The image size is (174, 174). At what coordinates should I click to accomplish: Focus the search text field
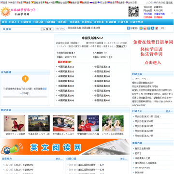pyautogui.click(x=21, y=29)
